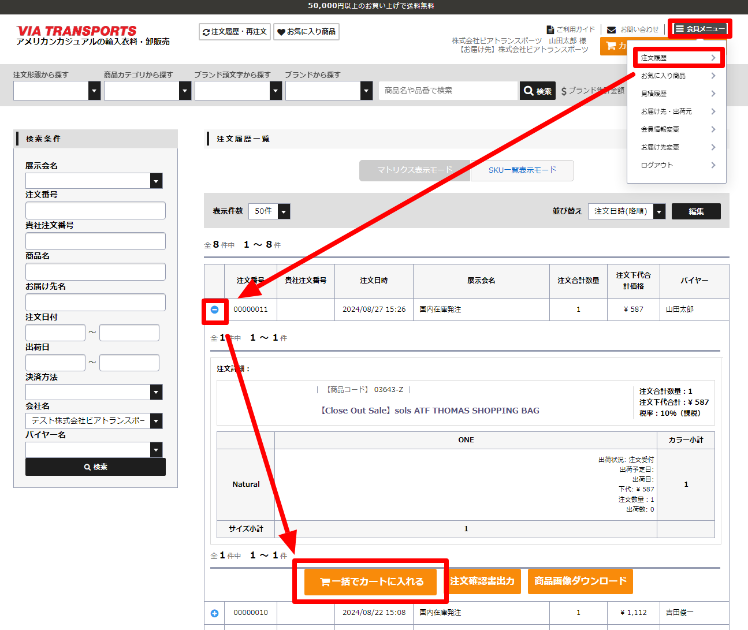Open the 展示会名 dropdown in search conditions
The width and height of the screenshot is (748, 630).
94,181
